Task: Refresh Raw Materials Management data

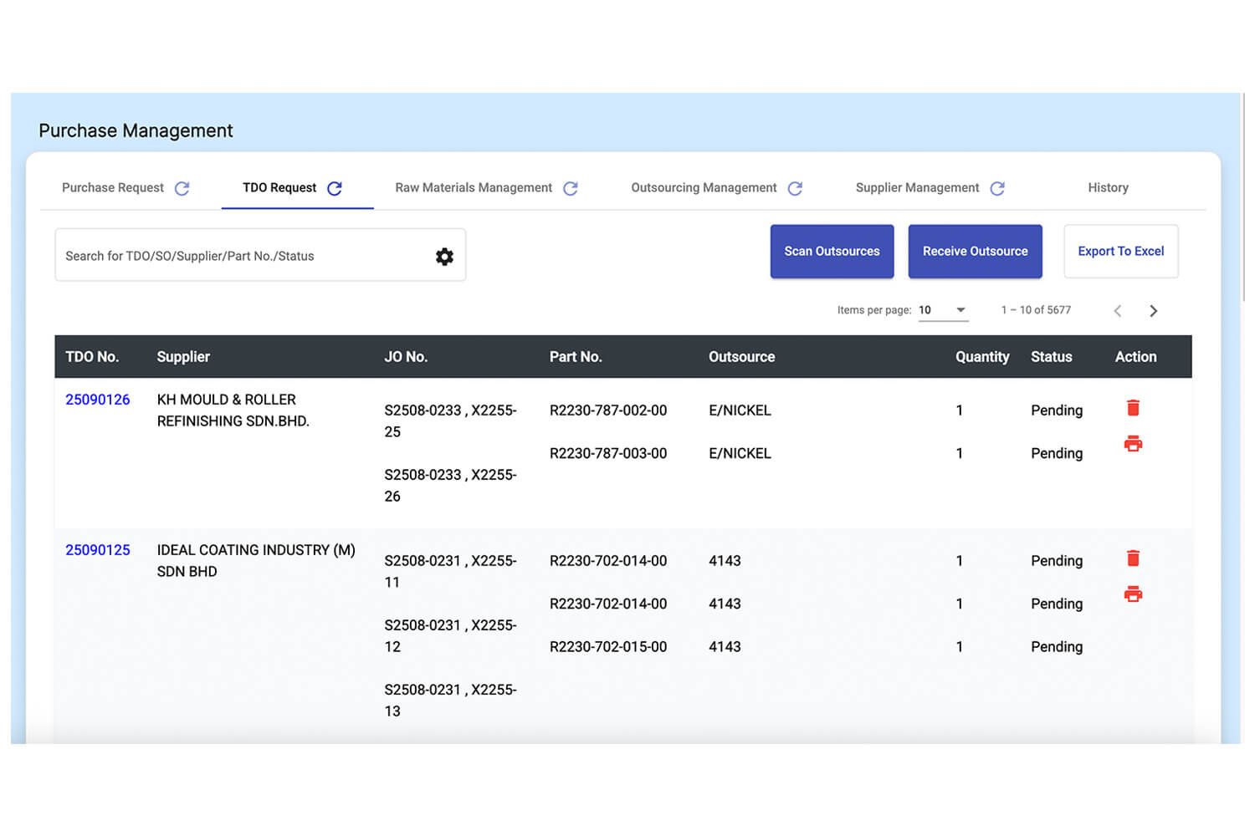Action: coord(571,188)
